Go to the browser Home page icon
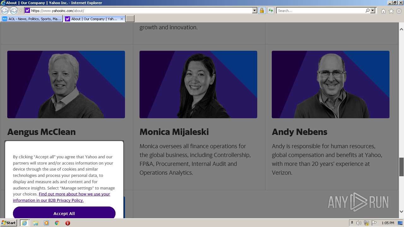Screen dimensions: 404x227 point(383,11)
